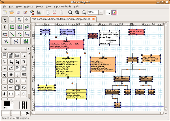The width and height of the screenshot is (170, 121).
Task: Select the Magnify tool in toolbox
Action: tap(19, 20)
